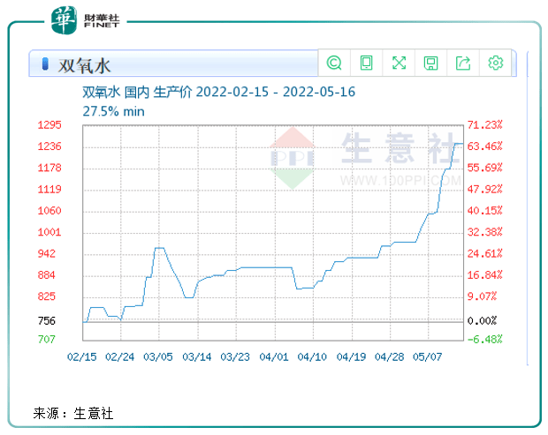The width and height of the screenshot is (548, 435).
Task: Click the 02/15 date label
Action: 82,357
